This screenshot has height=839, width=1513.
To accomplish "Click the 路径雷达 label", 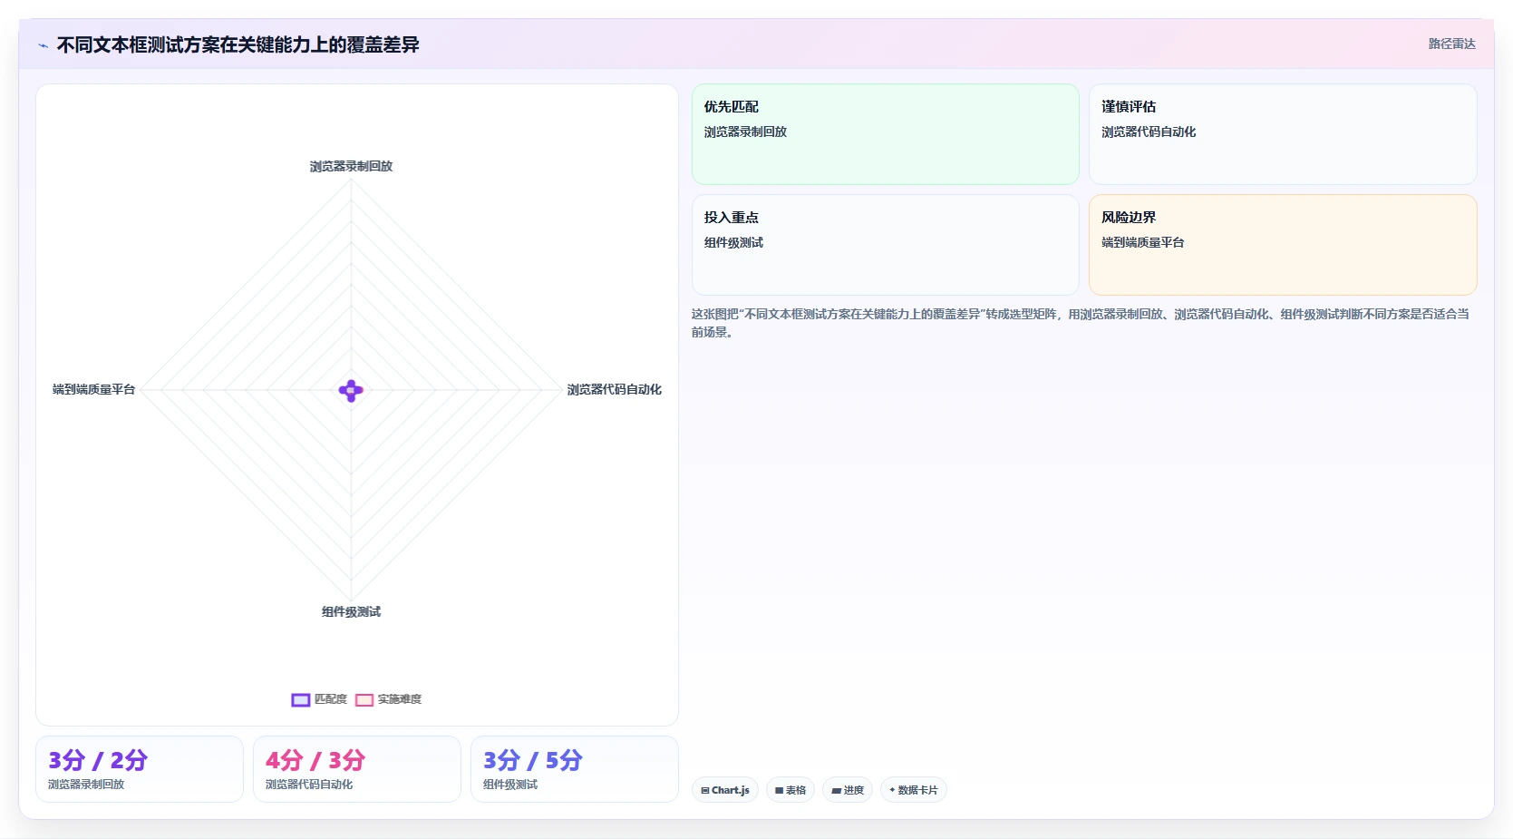I will pyautogui.click(x=1451, y=44).
